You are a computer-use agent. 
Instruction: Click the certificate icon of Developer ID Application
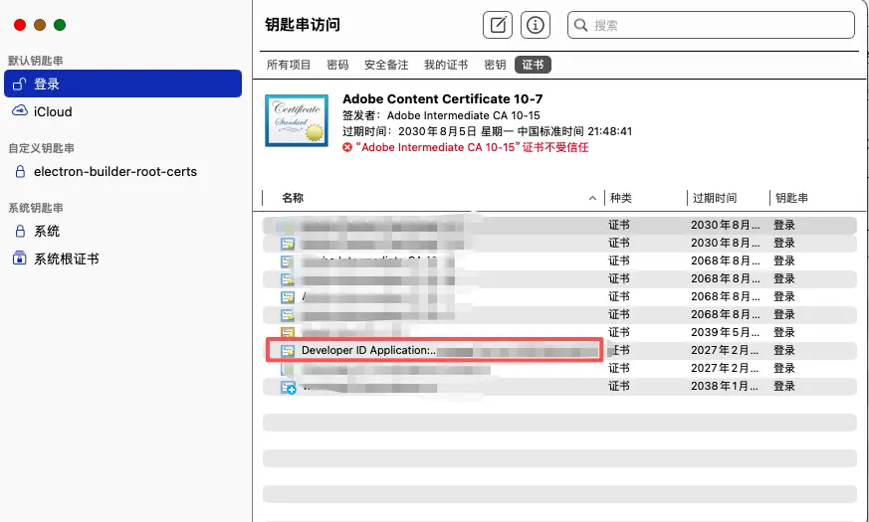click(x=287, y=350)
